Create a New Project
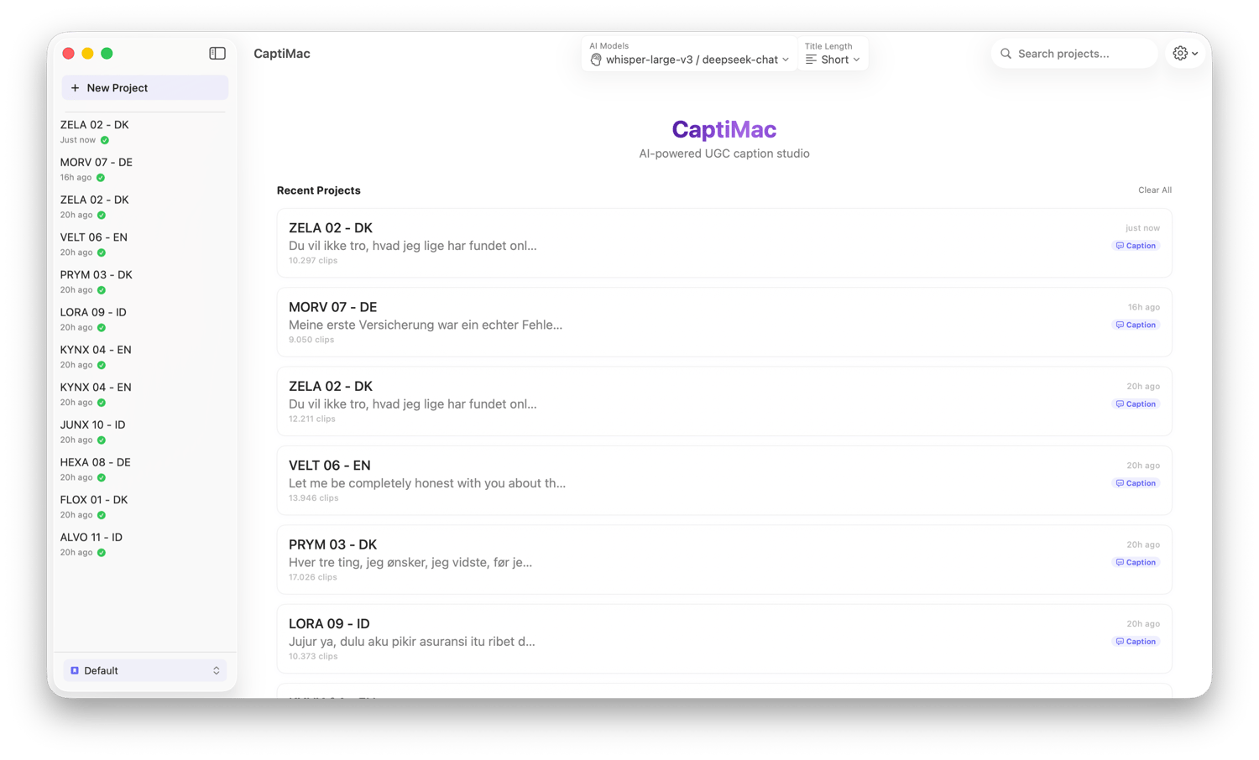Screen dimensions: 1259x760 pos(144,88)
